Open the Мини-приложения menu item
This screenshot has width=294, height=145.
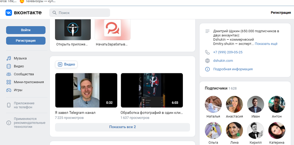(29, 82)
